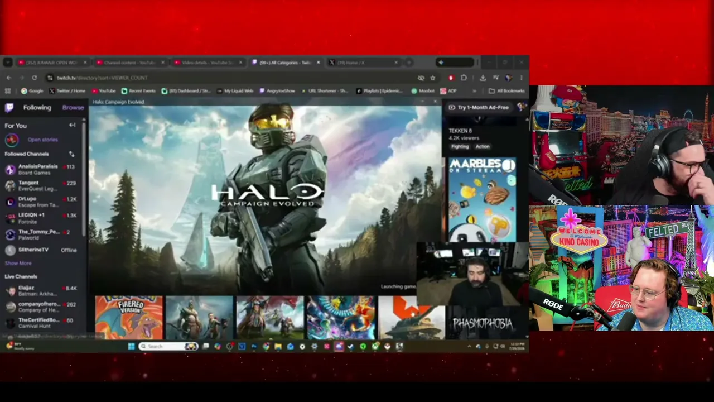
Task: Open browser downloads icon
Action: click(x=483, y=78)
